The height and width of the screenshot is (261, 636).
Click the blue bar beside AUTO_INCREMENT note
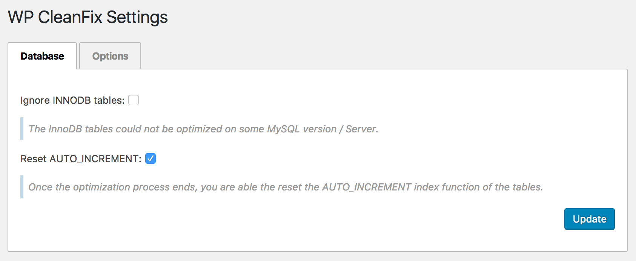point(22,187)
